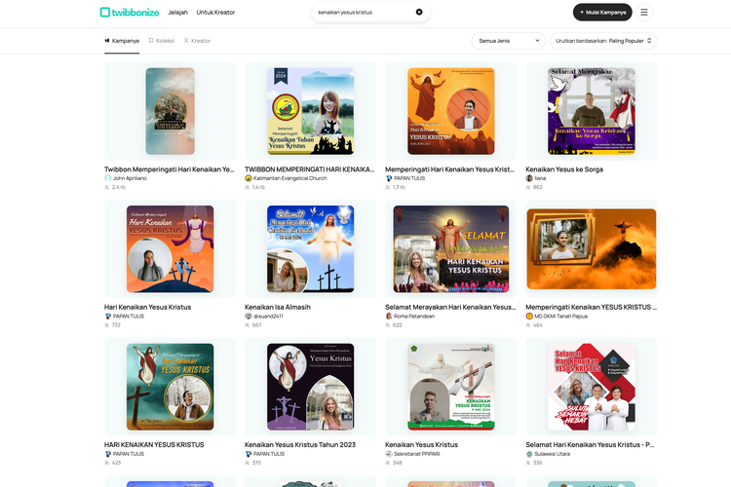The height and width of the screenshot is (487, 731).
Task: Click MD GKMI Tanah Papua avatar icon
Action: [529, 316]
